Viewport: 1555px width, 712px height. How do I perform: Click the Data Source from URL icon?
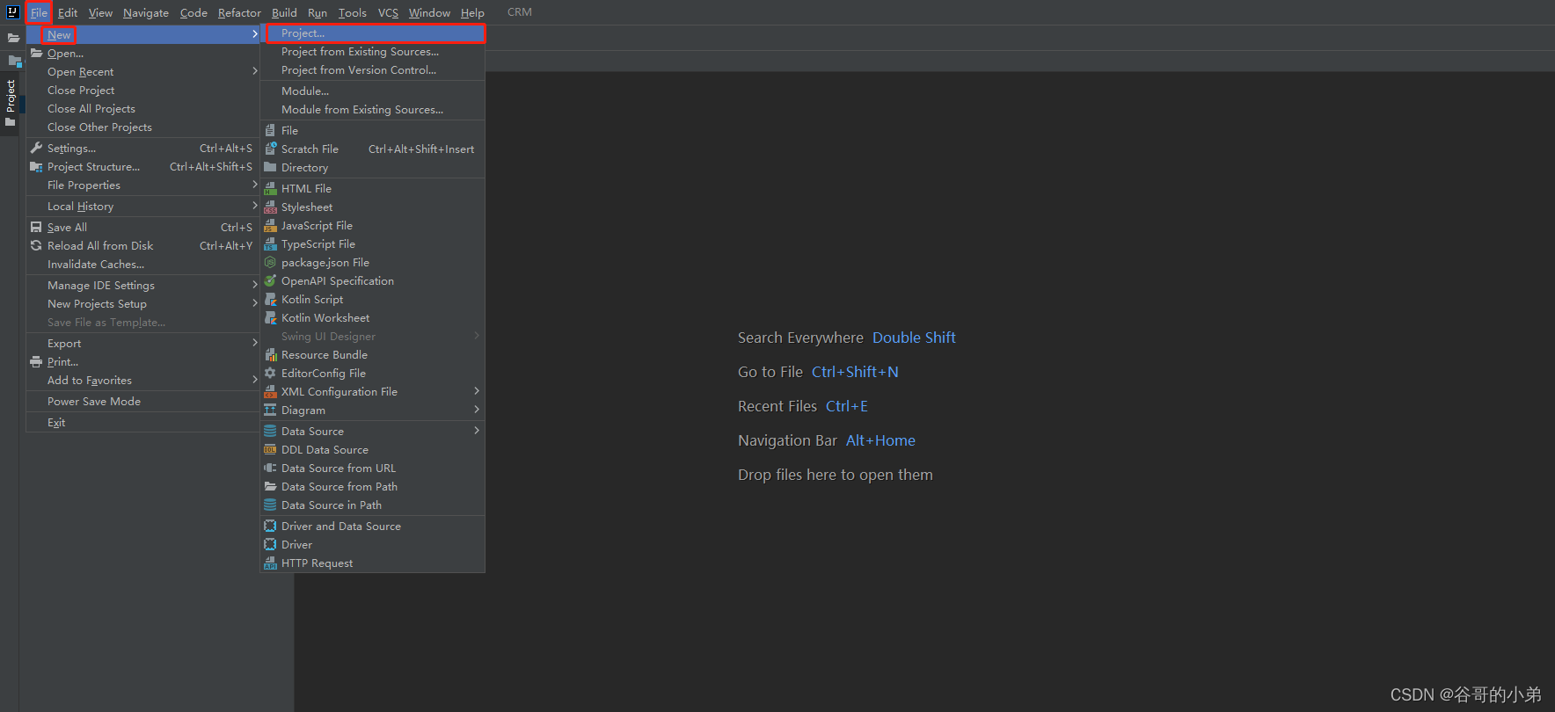tap(271, 468)
